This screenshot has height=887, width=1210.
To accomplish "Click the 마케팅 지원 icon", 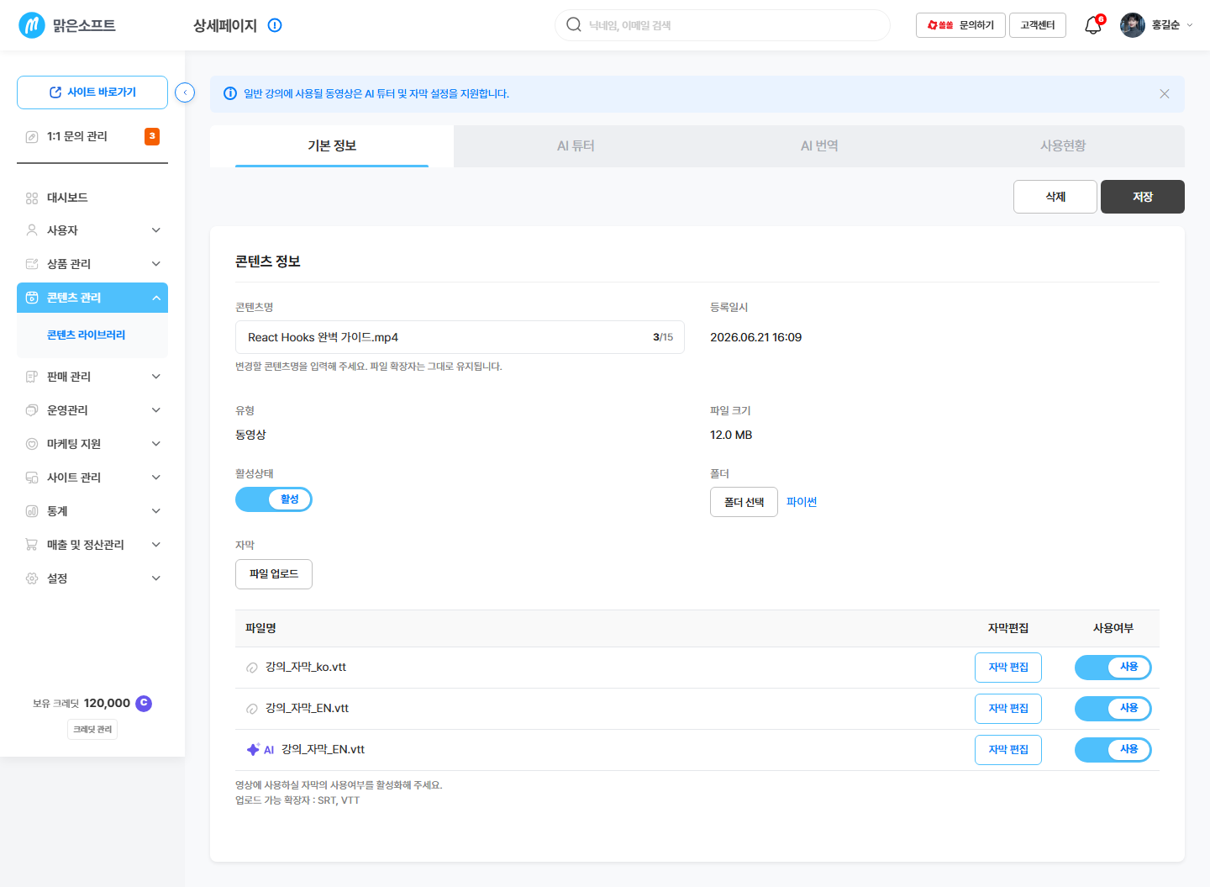I will pos(32,444).
